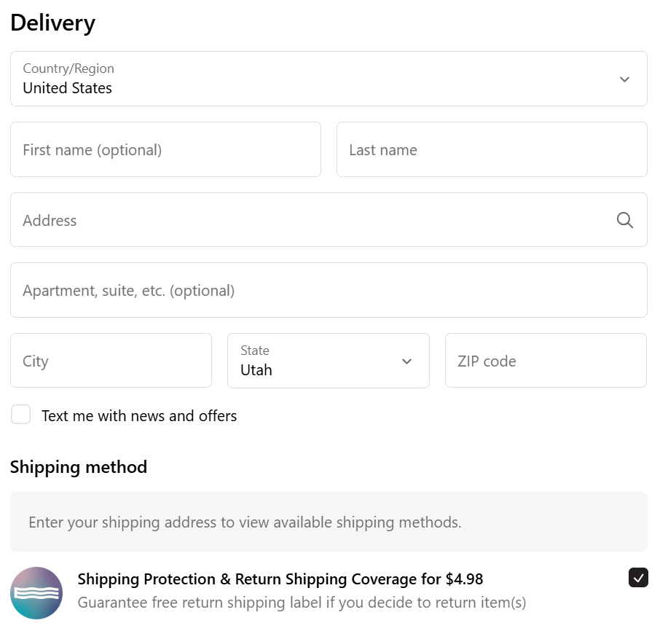The width and height of the screenshot is (668, 631).
Task: Select the Apartment, suite, etc. field
Action: pyautogui.click(x=329, y=290)
